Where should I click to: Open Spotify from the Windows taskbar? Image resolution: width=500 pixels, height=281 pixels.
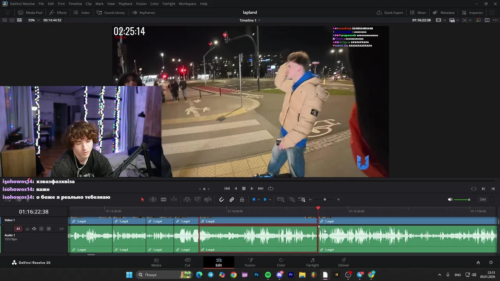pyautogui.click(x=268, y=275)
